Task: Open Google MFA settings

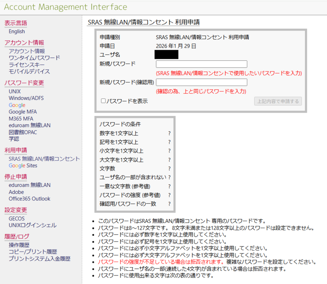Action: 23,112
